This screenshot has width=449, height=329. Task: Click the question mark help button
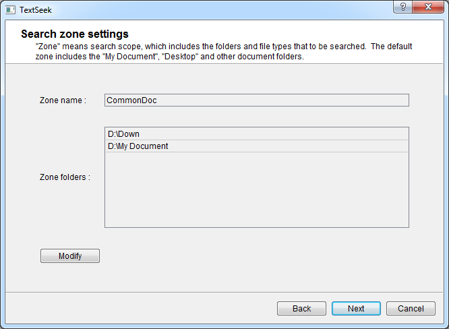point(403,7)
